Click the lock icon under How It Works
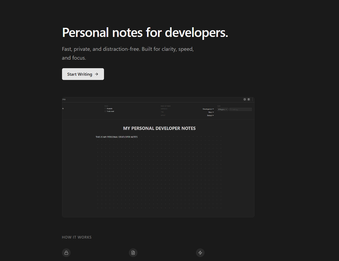This screenshot has width=339, height=261. 66,253
